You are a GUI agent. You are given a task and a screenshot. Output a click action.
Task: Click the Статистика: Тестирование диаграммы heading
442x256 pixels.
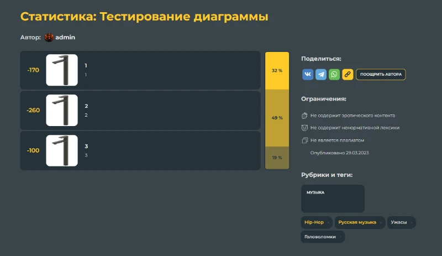(x=144, y=17)
